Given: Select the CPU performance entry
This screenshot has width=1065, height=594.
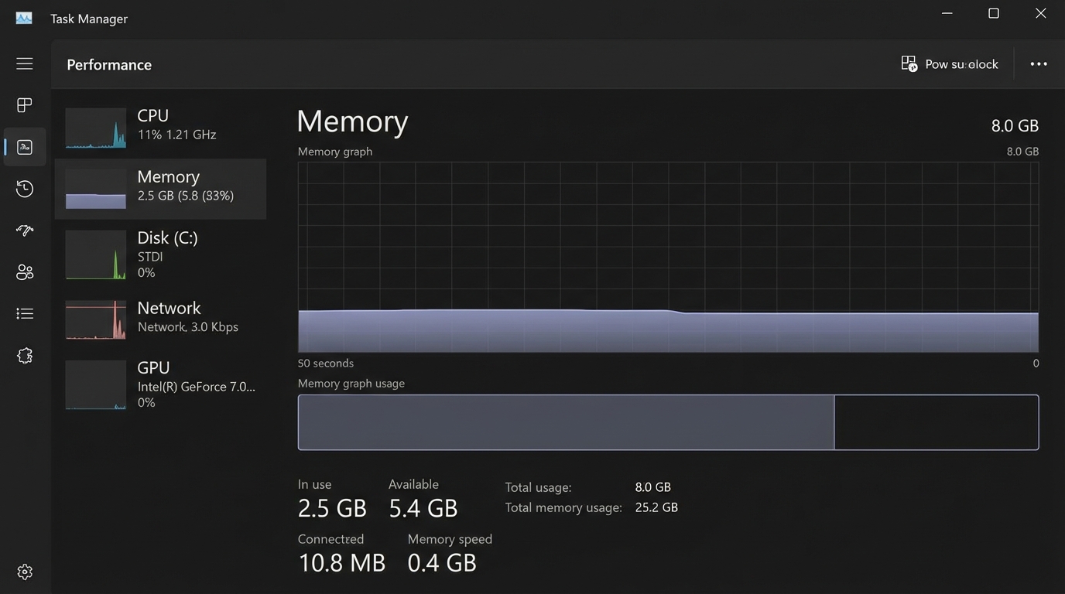Looking at the screenshot, I should point(159,124).
